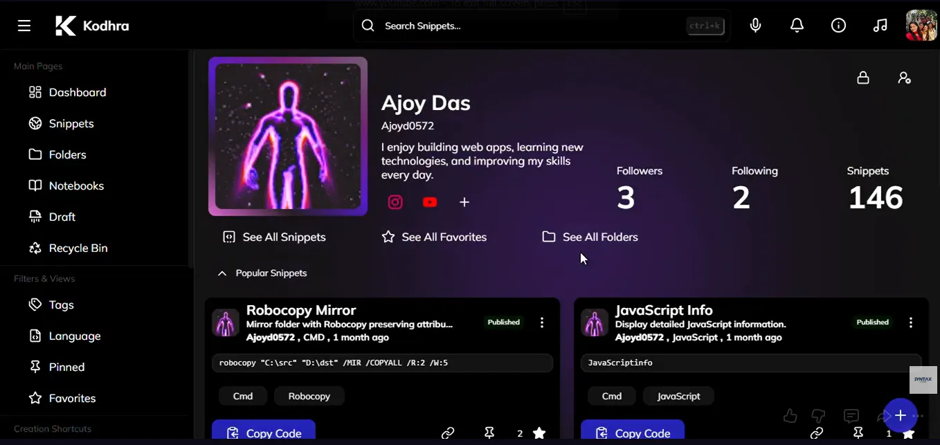Open JavaScript Info three-dot options menu

click(x=911, y=323)
